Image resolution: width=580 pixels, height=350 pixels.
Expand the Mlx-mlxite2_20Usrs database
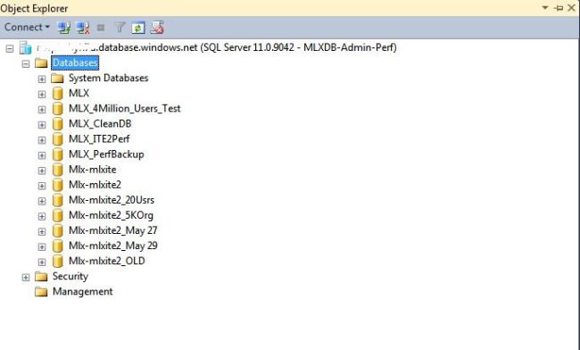pyautogui.click(x=42, y=201)
